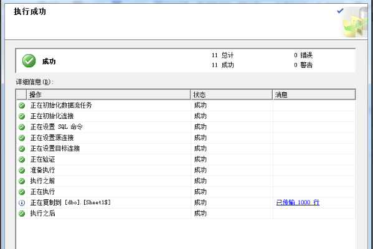Click green status icon for 正在设置 SQL 命令
The height and width of the screenshot is (249, 373).
[x=22, y=127]
